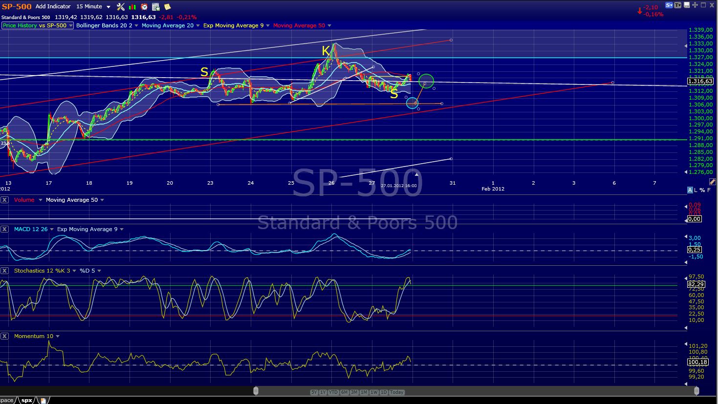Viewport: 718px width, 404px height.
Task: Open the yellow sticky note icon
Action: (x=168, y=7)
